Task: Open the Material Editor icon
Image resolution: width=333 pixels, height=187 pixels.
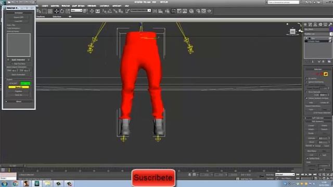Action: 191,11
